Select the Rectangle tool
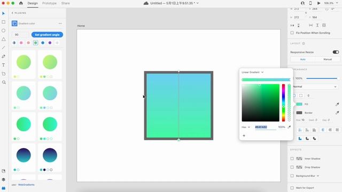 (4, 22)
